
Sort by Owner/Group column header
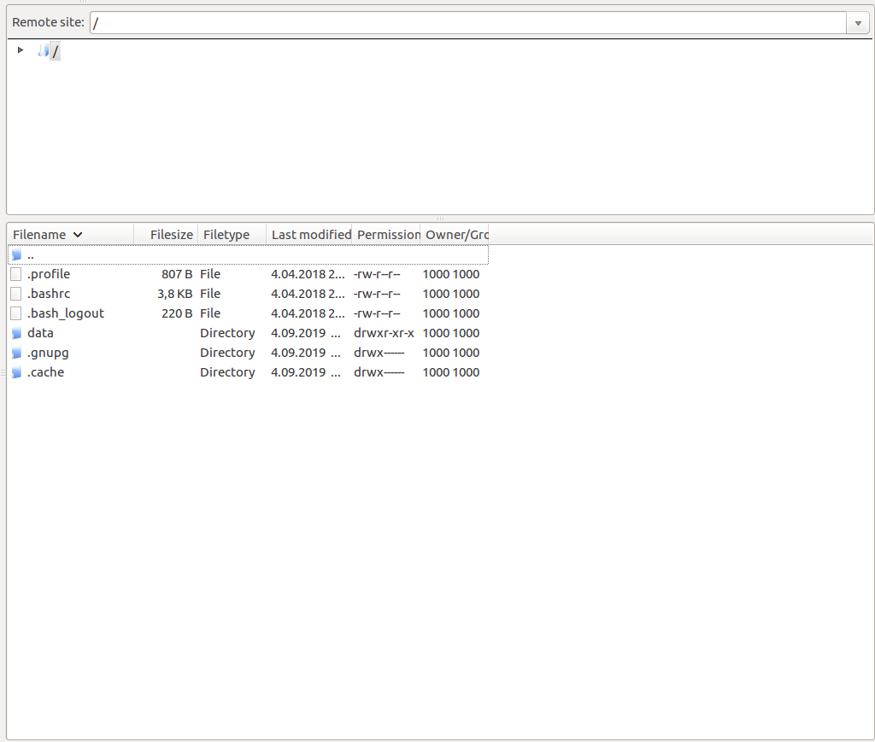tap(455, 235)
